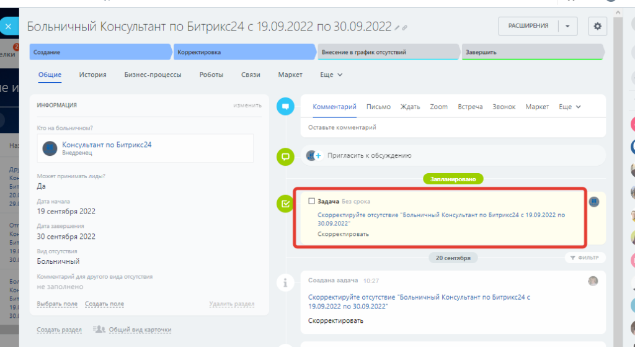
Task: Click Пригласить к обсуждению
Action: tap(370, 156)
